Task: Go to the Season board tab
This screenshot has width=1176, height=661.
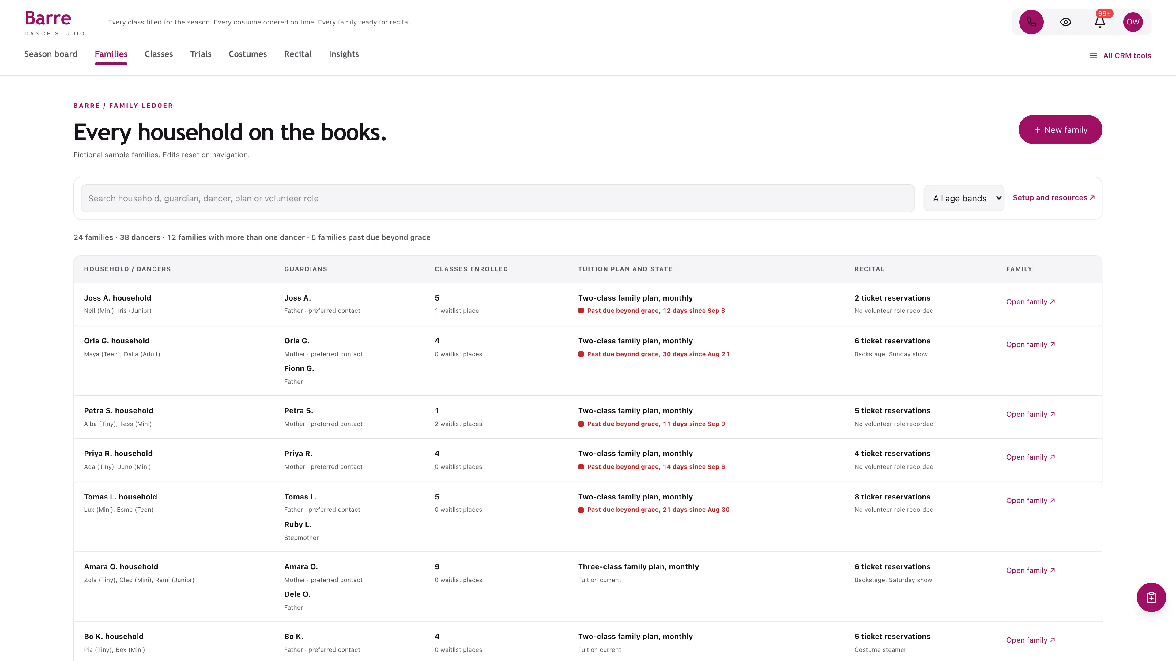Action: 51,54
